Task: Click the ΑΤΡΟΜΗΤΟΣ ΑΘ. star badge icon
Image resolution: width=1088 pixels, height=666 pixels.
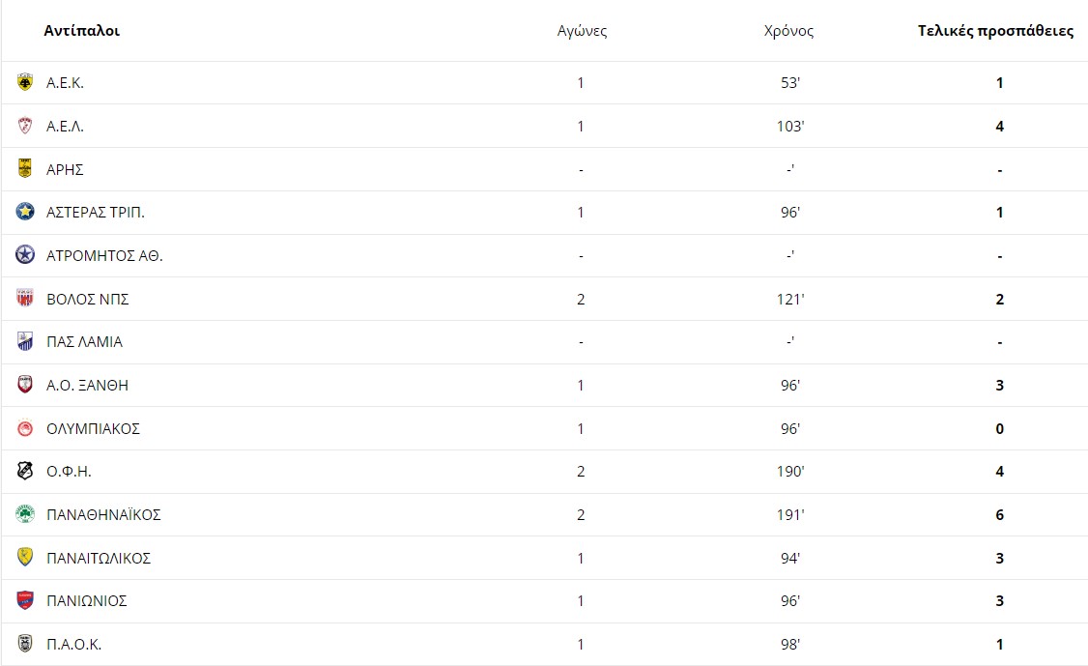Action: pos(25,255)
